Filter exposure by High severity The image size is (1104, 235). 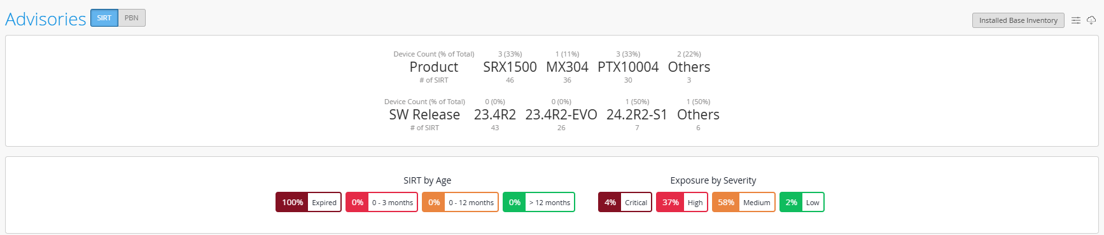(682, 202)
